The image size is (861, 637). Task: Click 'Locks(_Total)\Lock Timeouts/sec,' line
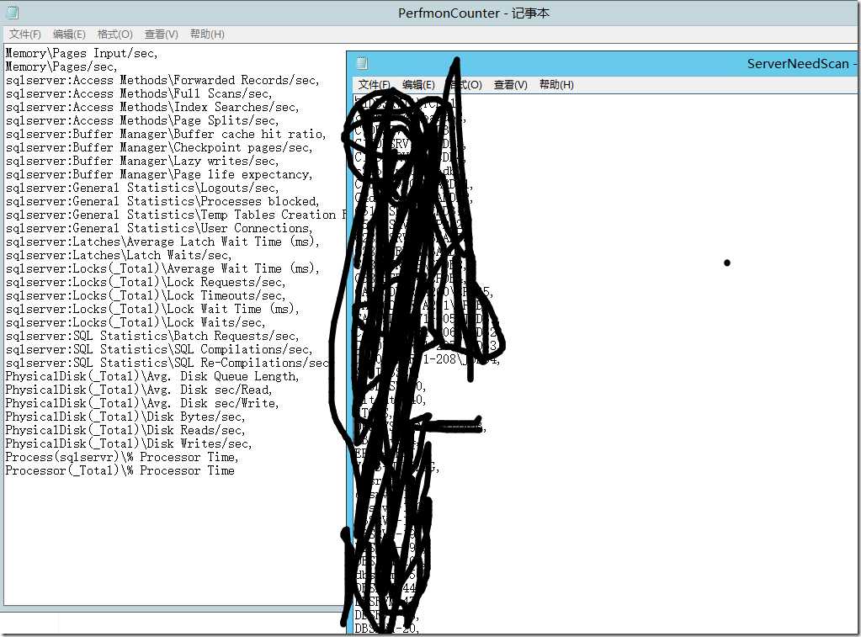146,295
